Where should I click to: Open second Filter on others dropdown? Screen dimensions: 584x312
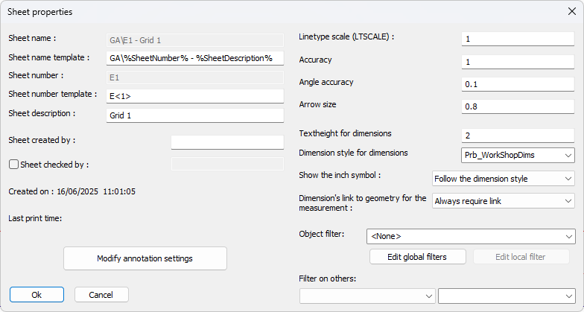point(507,296)
